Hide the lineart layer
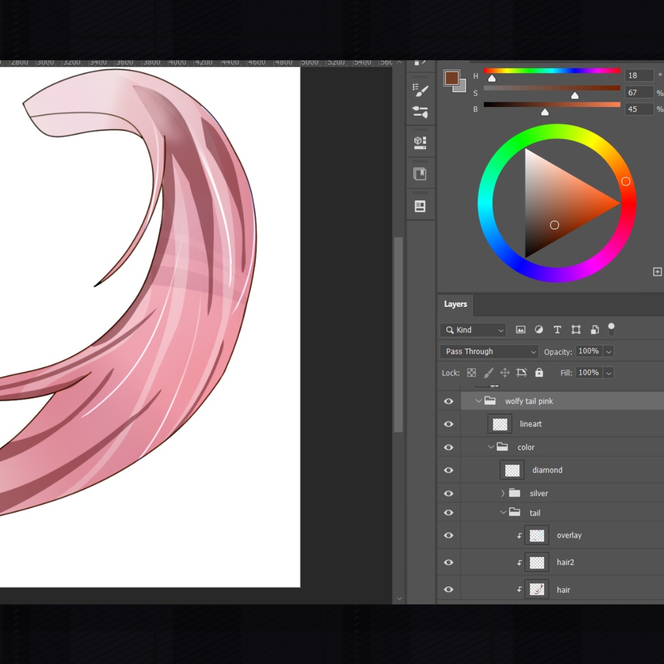 (x=449, y=424)
